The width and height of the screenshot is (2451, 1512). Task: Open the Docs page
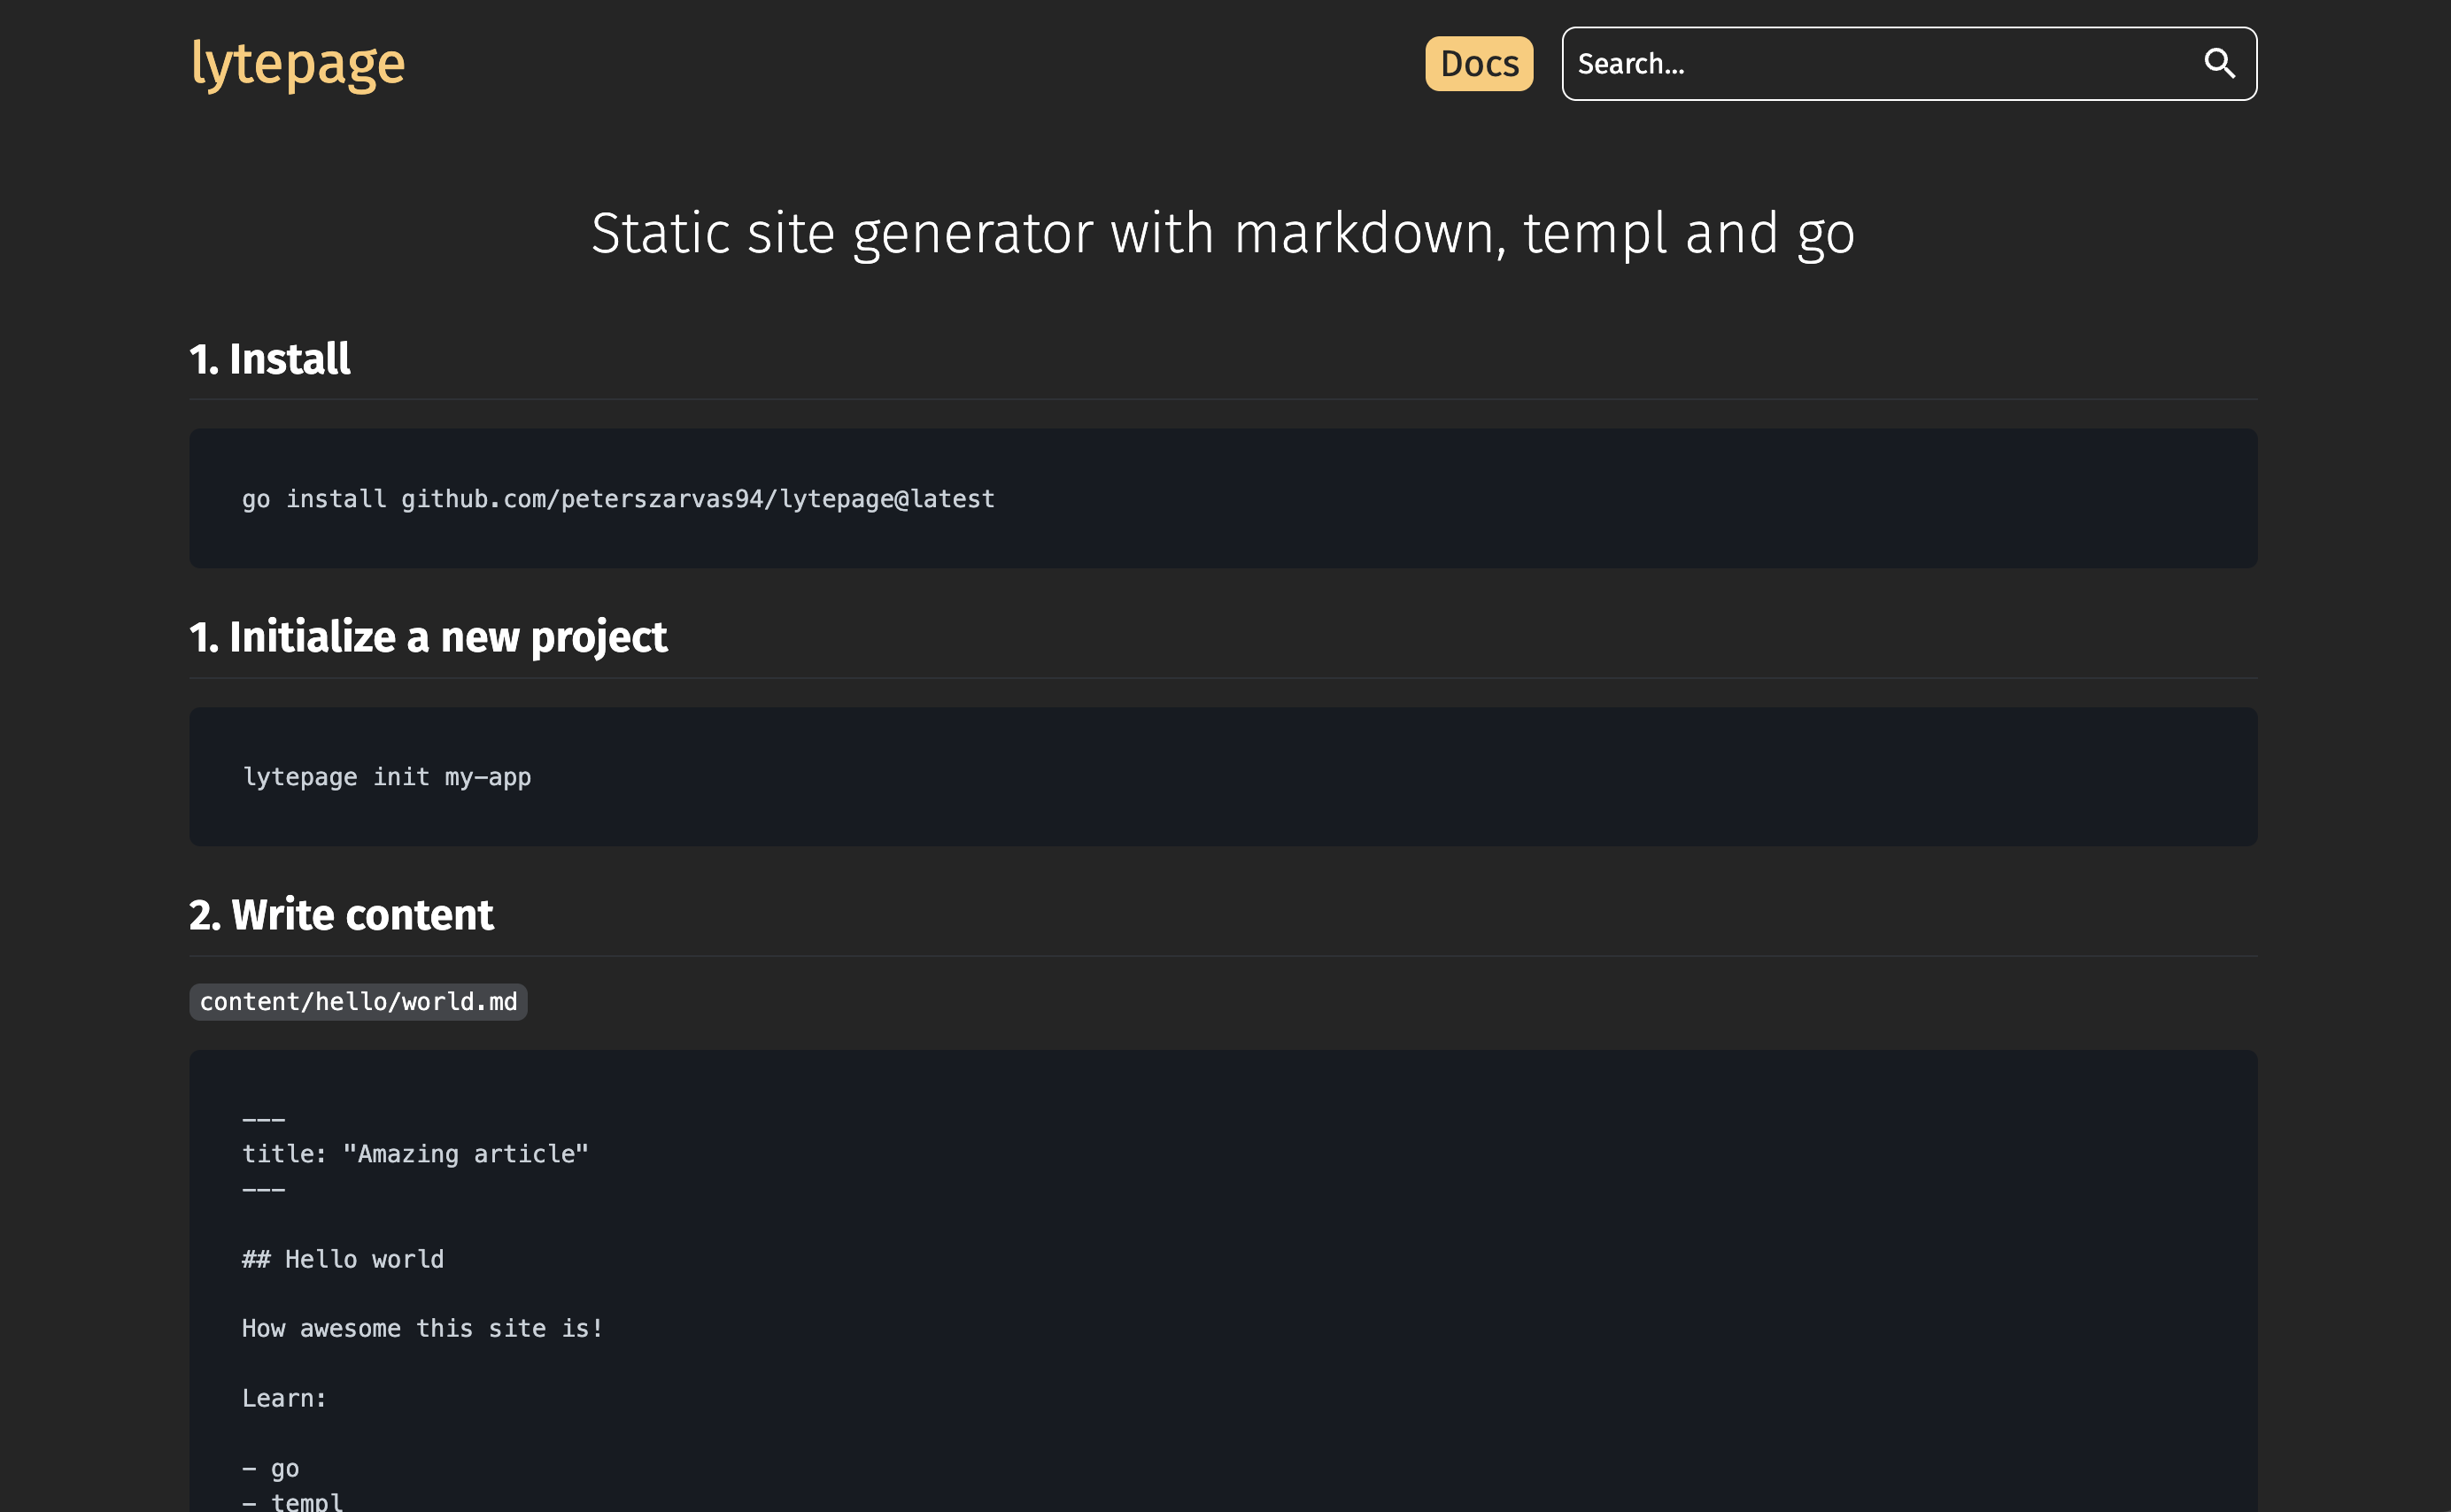pos(1478,63)
